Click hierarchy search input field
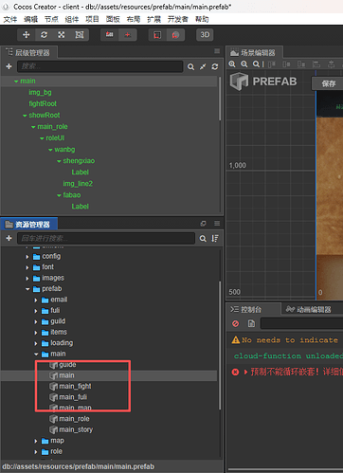The height and width of the screenshot is (473, 343). pos(99,66)
